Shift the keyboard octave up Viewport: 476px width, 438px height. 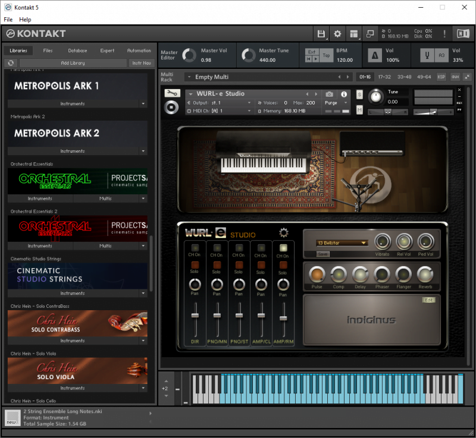[x=166, y=381]
